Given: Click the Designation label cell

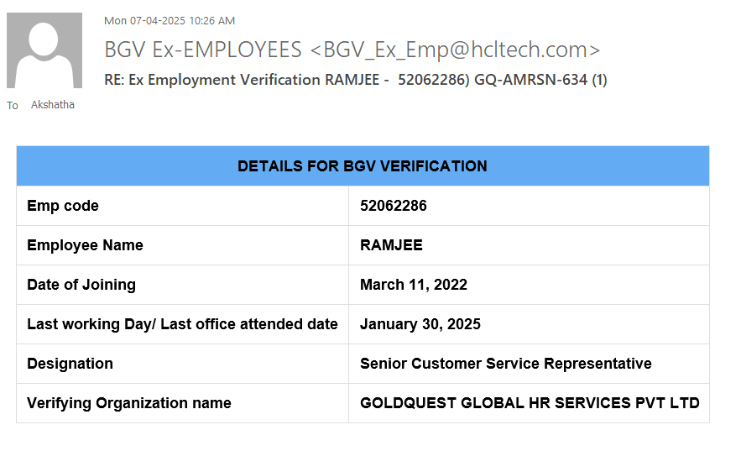Looking at the screenshot, I should tap(70, 364).
